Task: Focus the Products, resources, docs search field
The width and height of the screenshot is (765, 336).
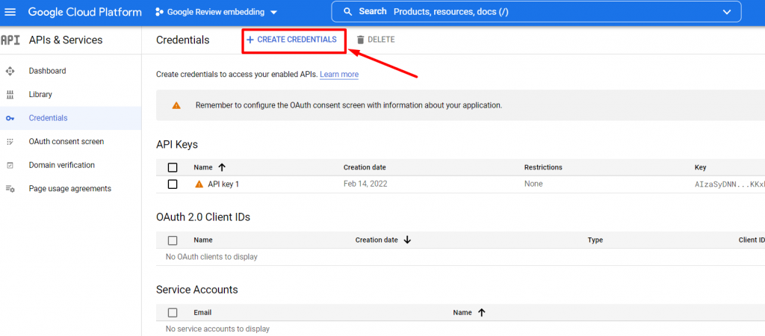Action: 536,12
